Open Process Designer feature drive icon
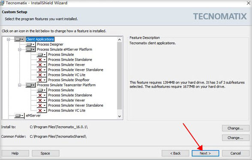The width and height of the screenshot is (252, 160). [30, 44]
